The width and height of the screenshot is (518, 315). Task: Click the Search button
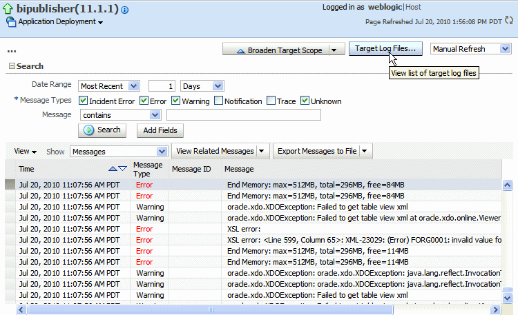[102, 130]
